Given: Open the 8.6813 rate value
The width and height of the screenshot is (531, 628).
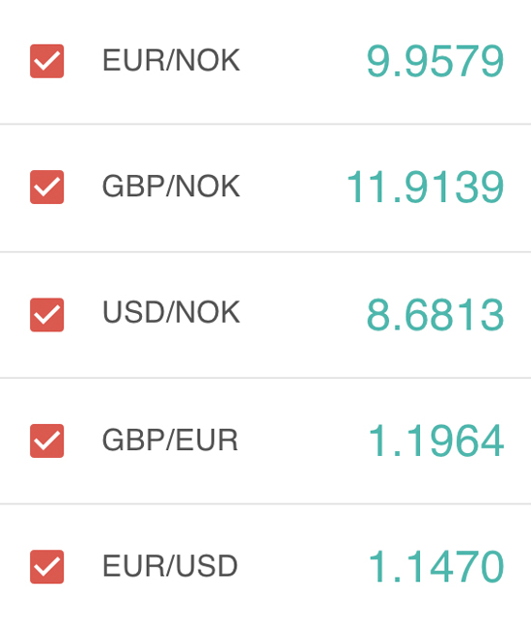Looking at the screenshot, I should 435,315.
